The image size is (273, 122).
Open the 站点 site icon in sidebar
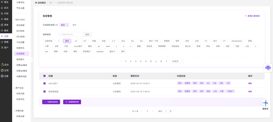tap(2, 8)
